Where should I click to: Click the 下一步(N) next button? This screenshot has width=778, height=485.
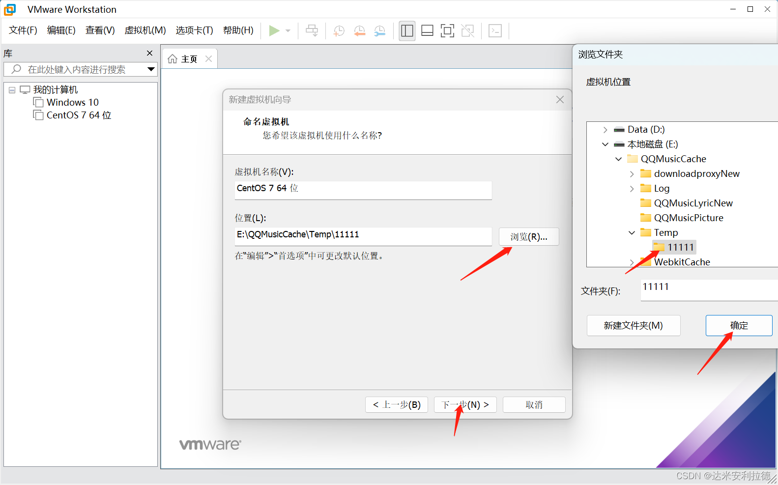pyautogui.click(x=465, y=405)
